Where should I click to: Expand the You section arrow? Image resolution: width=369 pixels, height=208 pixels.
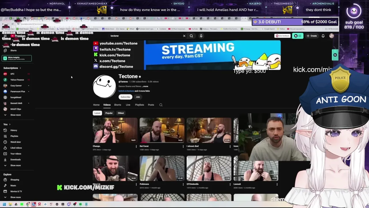pos(10,125)
